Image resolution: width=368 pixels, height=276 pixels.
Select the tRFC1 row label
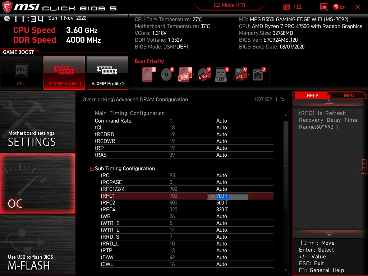click(108, 196)
